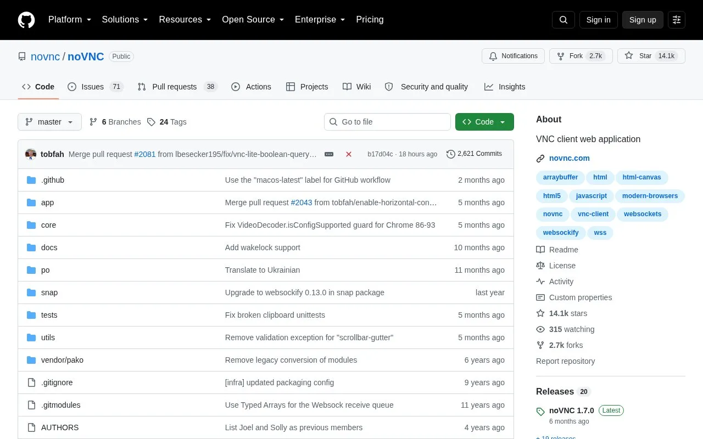Expand the Platform menu
The image size is (703, 439).
[x=70, y=20]
